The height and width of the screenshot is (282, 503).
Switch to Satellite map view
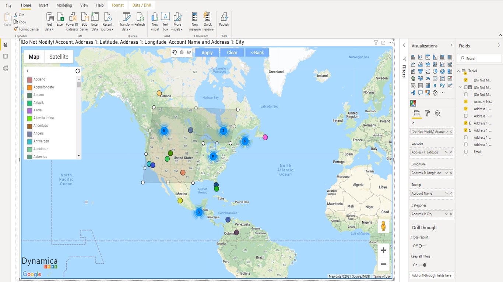click(59, 57)
